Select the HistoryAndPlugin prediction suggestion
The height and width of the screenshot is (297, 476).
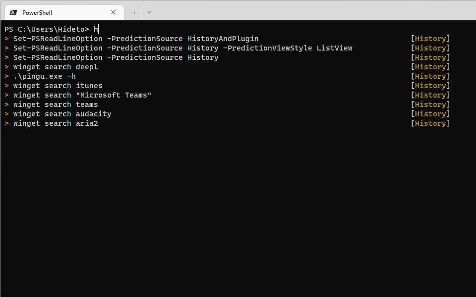[x=136, y=39]
